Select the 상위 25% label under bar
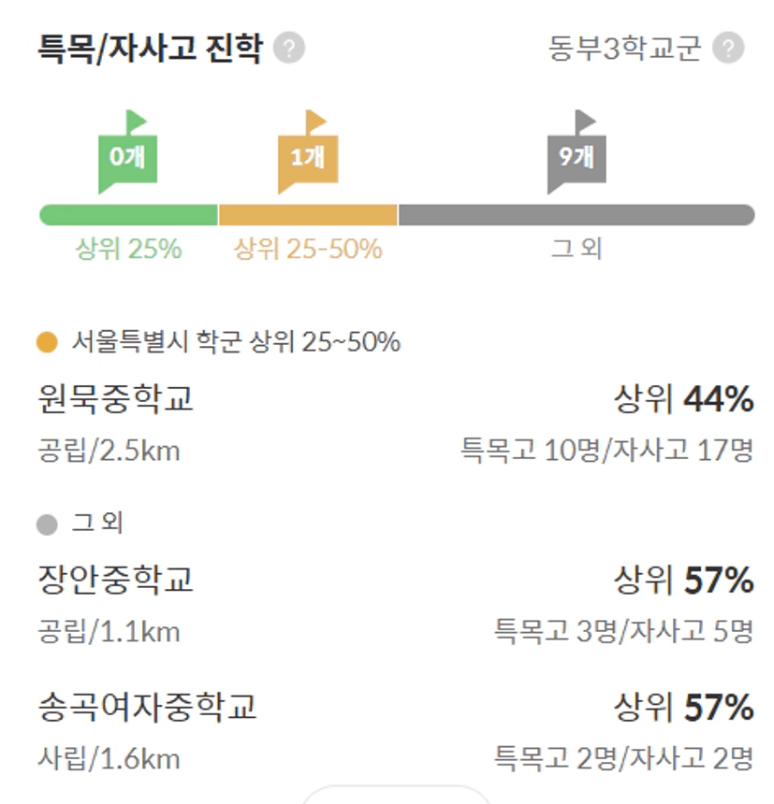 pyautogui.click(x=128, y=250)
